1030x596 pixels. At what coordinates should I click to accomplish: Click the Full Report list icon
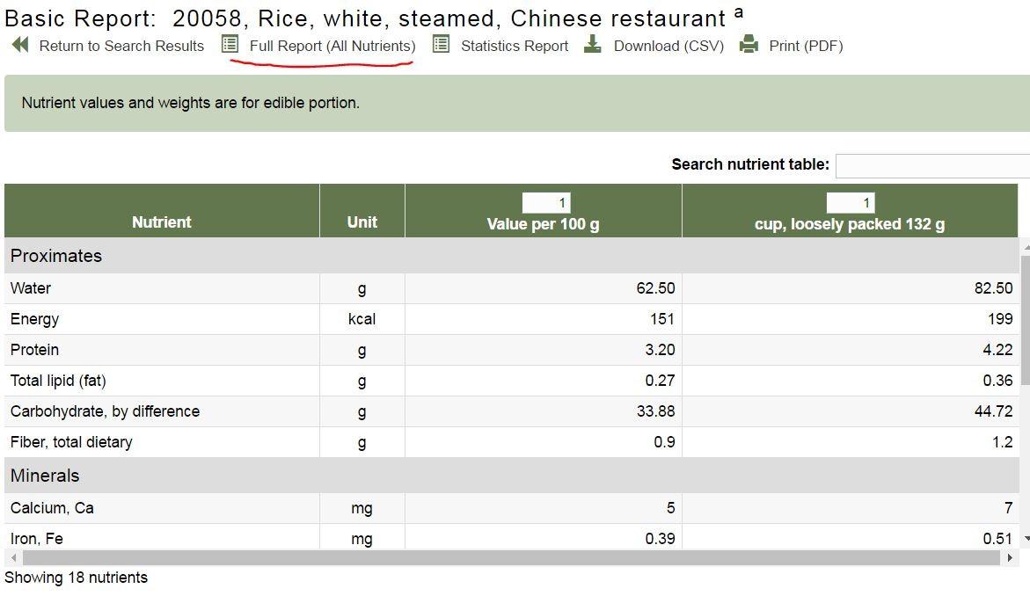coord(230,45)
